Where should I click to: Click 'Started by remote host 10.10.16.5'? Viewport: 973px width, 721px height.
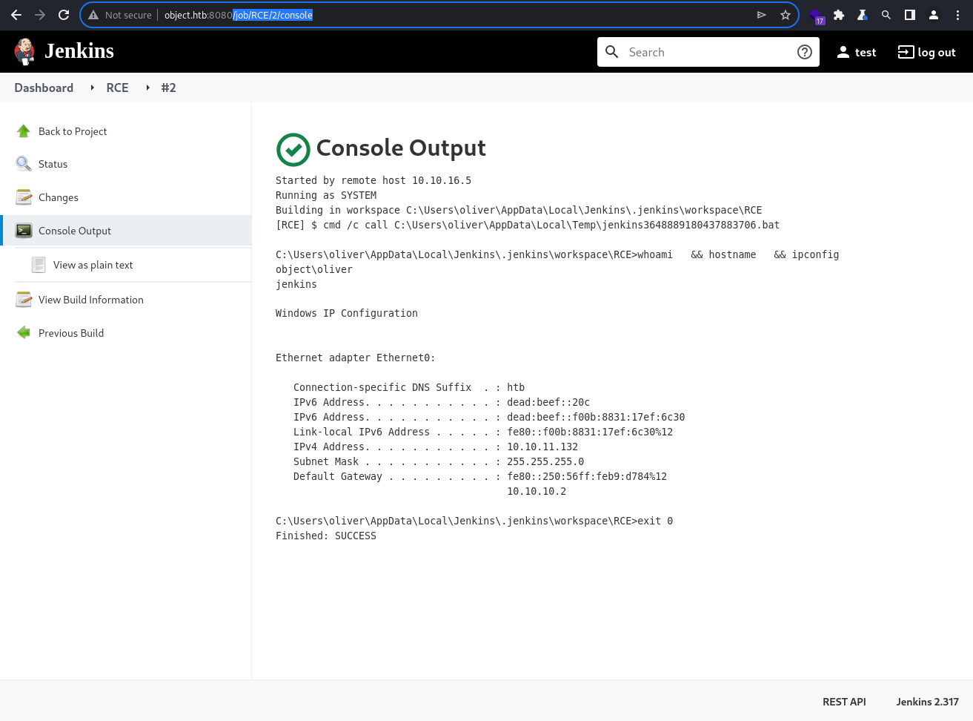pos(373,180)
